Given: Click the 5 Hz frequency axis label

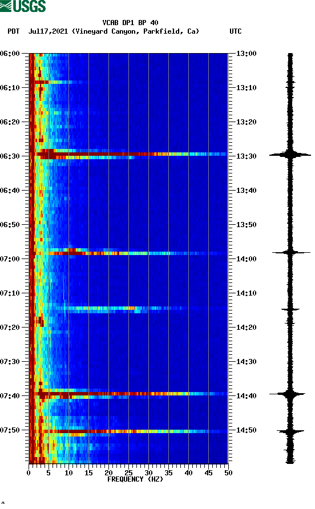Looking at the screenshot, I should click(x=49, y=473).
